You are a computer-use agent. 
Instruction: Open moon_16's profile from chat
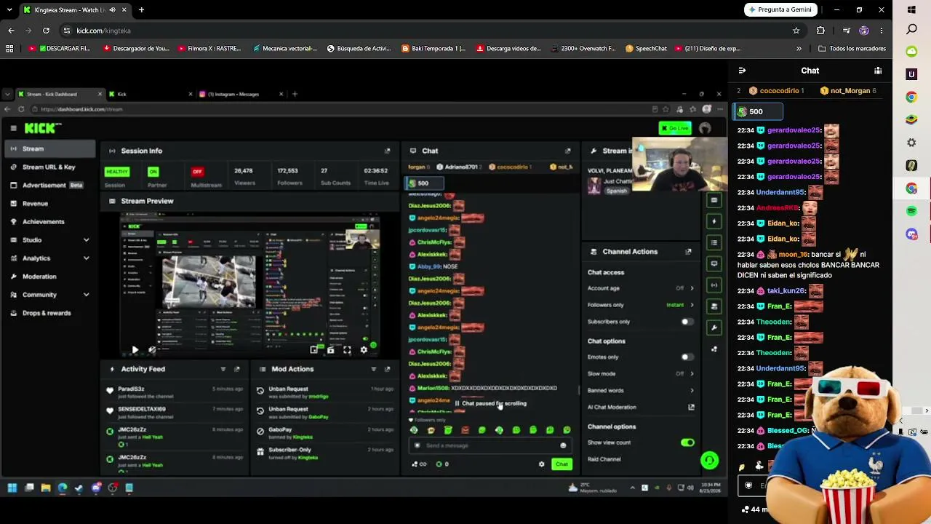[x=793, y=255]
